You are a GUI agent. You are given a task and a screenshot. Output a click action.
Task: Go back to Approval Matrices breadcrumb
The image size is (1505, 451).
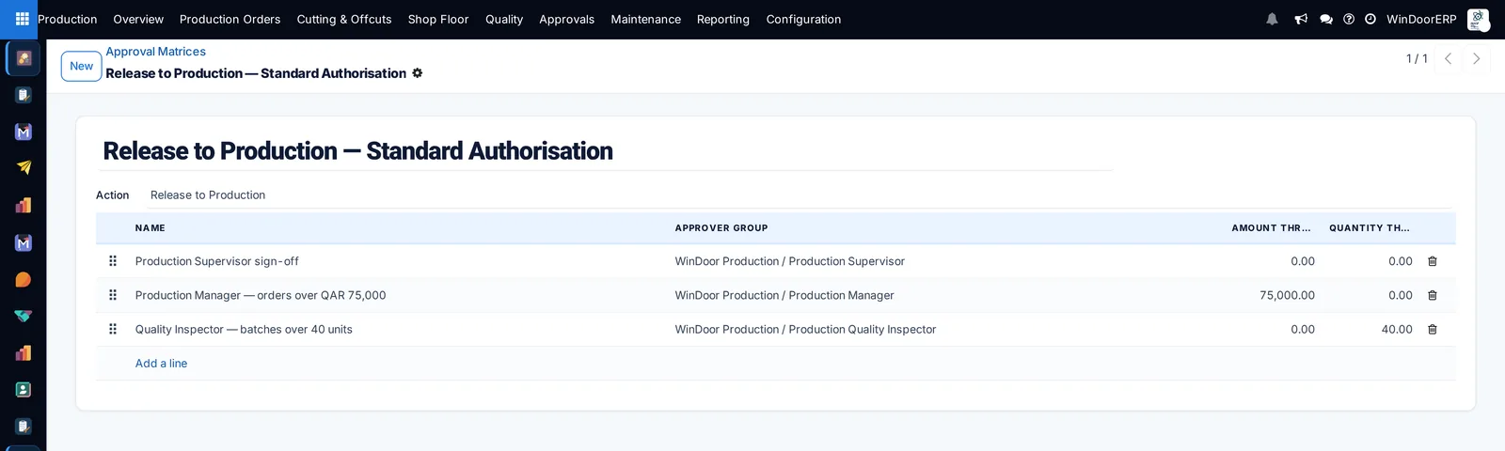(x=155, y=52)
